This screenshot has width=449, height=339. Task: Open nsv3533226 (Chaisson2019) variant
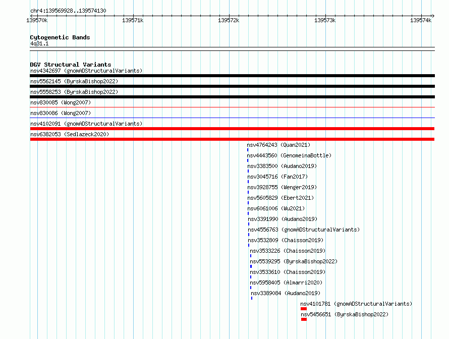[288, 251]
